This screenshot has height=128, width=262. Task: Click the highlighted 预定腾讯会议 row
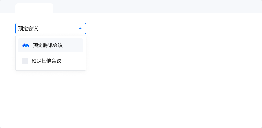[51, 45]
